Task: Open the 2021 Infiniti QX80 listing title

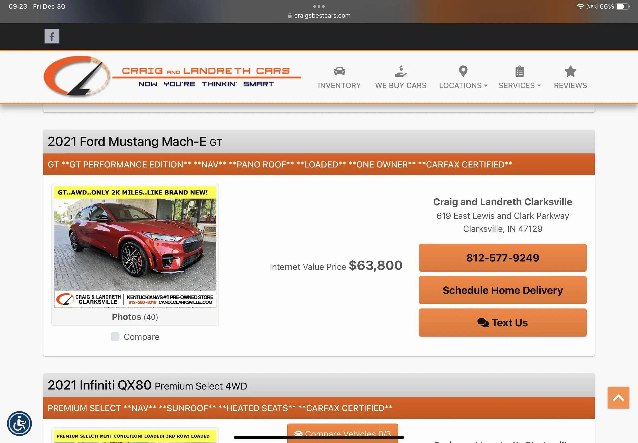Action: coord(147,385)
